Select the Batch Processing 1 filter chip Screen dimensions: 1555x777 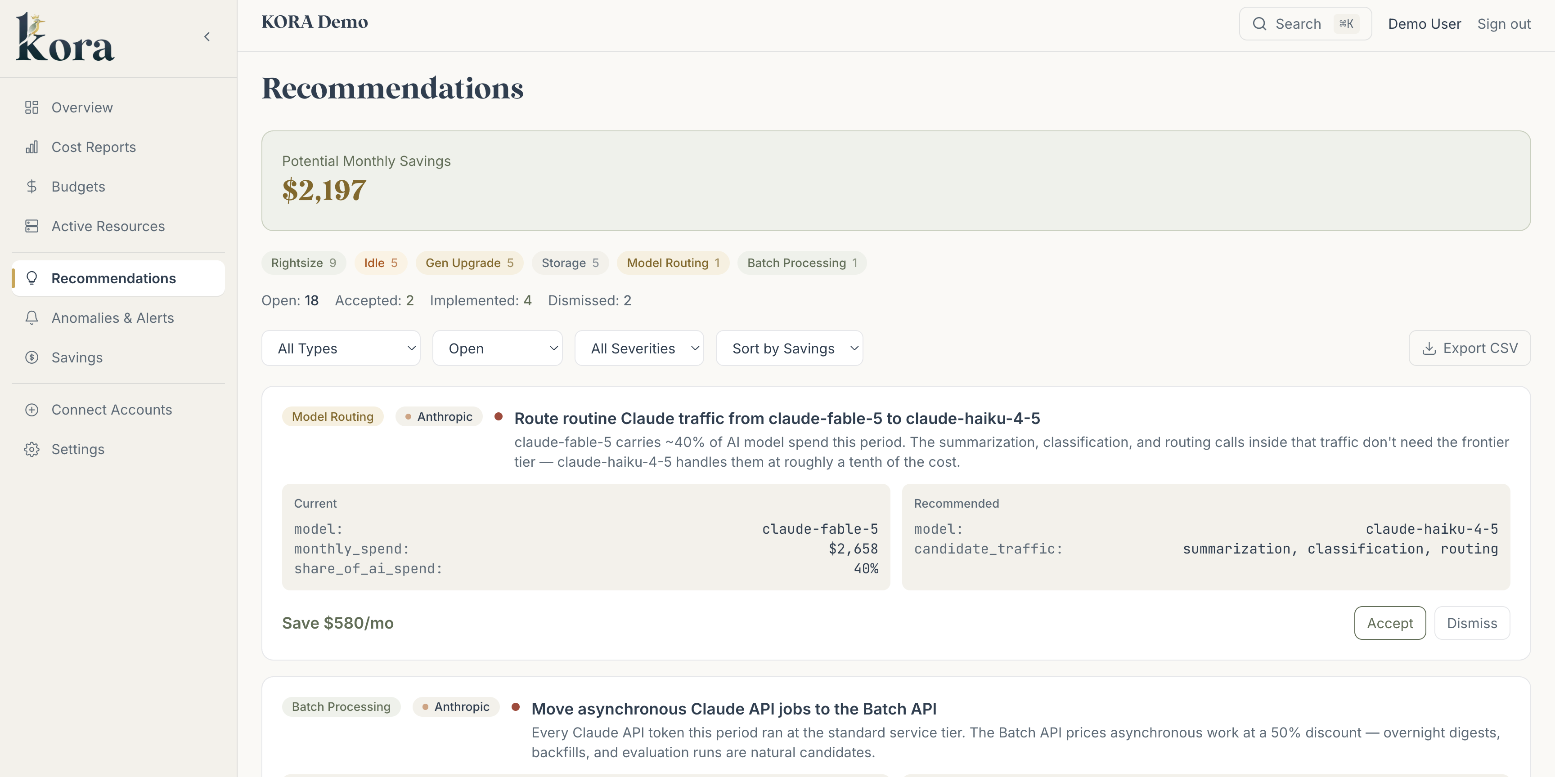[802, 263]
